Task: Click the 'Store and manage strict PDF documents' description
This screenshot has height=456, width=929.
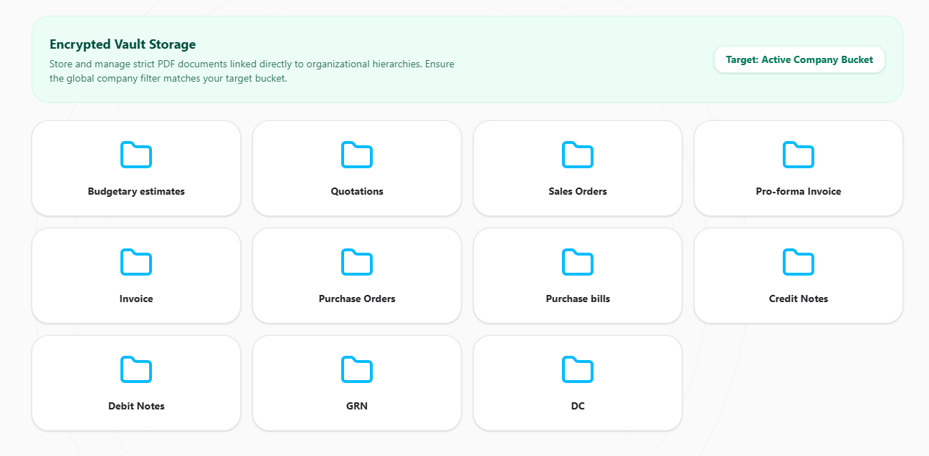Action: (x=252, y=71)
